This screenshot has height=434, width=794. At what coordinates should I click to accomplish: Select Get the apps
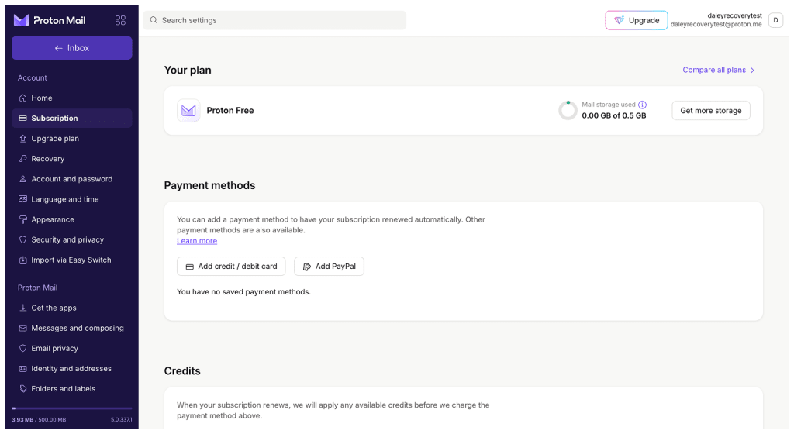[x=72, y=308]
